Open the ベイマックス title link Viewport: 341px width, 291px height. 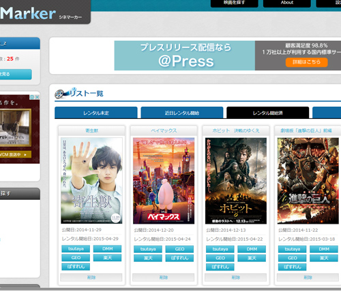(164, 131)
